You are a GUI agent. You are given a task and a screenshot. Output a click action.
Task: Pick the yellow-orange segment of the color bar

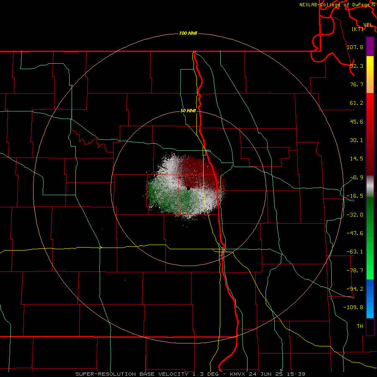(370, 75)
